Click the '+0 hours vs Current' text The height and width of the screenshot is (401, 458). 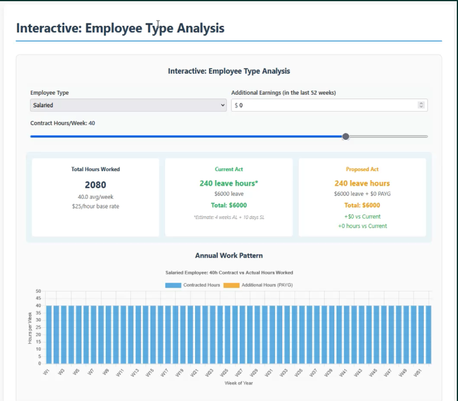click(362, 226)
